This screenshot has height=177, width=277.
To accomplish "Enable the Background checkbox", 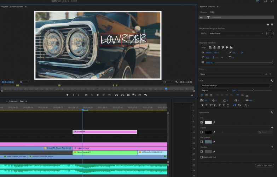I will 202,142.
